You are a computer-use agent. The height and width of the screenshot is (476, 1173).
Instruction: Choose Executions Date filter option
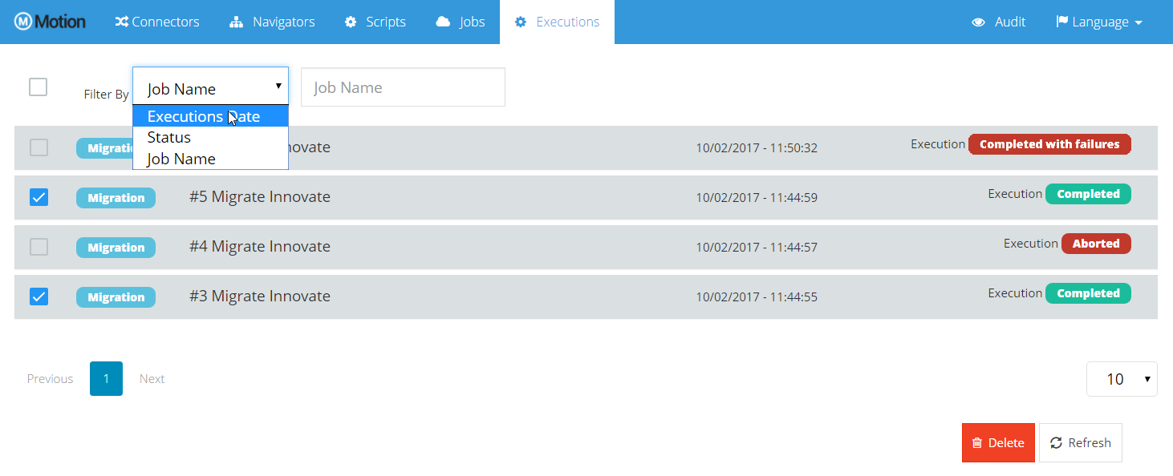coord(210,116)
